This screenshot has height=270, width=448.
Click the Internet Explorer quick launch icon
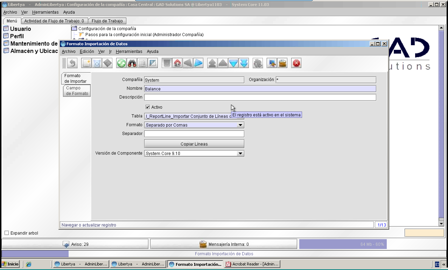[29, 264]
